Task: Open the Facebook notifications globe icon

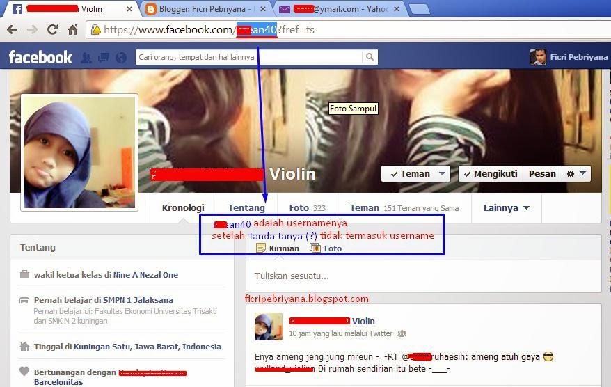Action: (x=121, y=58)
